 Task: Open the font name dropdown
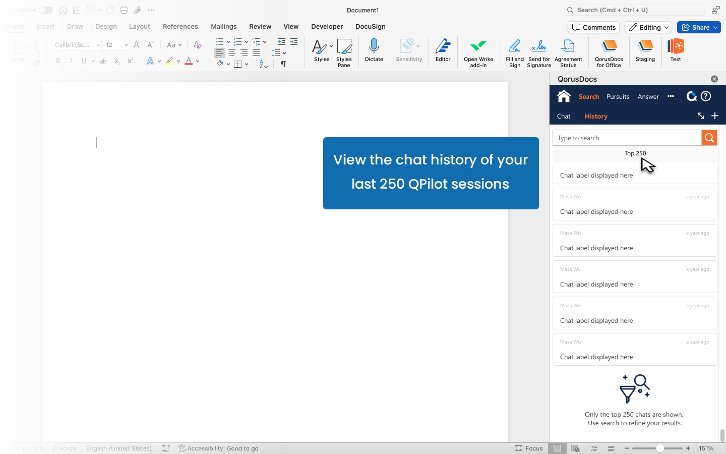tap(98, 45)
